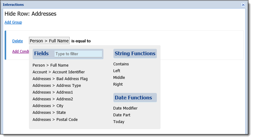The image size is (253, 139).
Task: Choose Account > Account Identifier field
Action: tap(59, 72)
